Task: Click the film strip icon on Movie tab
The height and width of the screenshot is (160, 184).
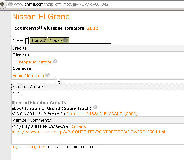Action: coord(27,41)
